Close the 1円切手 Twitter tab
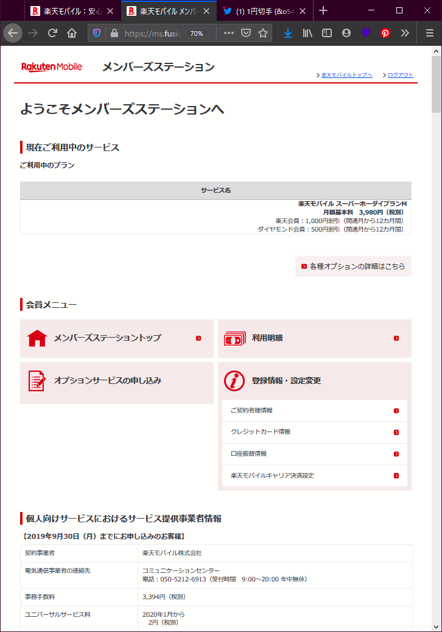This screenshot has height=632, width=442. coord(303,12)
